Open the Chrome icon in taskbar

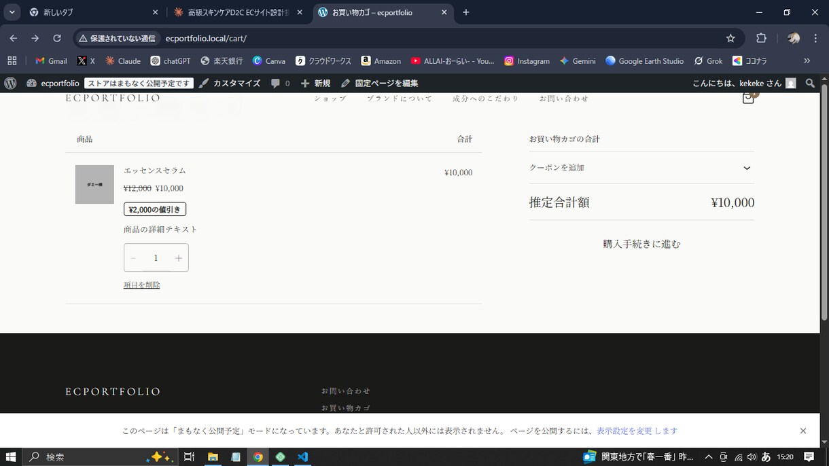coord(258,456)
